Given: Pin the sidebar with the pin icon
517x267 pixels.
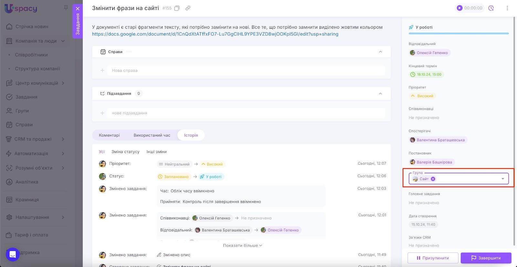Looking at the screenshot, I should (66, 7).
